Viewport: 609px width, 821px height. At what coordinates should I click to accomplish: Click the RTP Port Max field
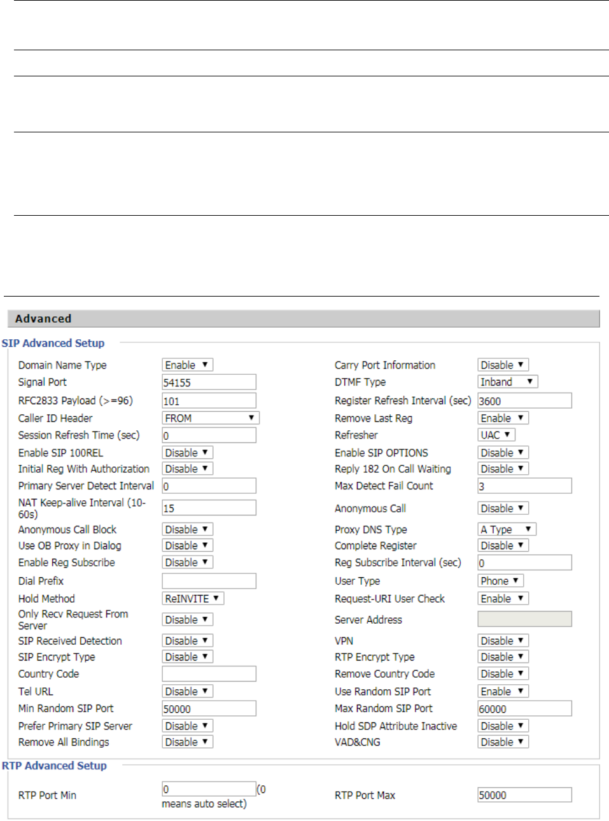524,795
